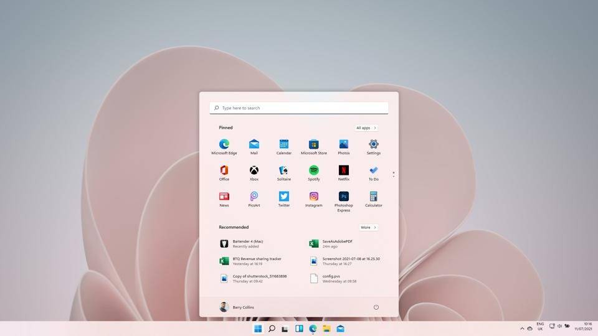
Task: Open the SaveAsAdobePDF recommended file
Action: pyautogui.click(x=336, y=243)
